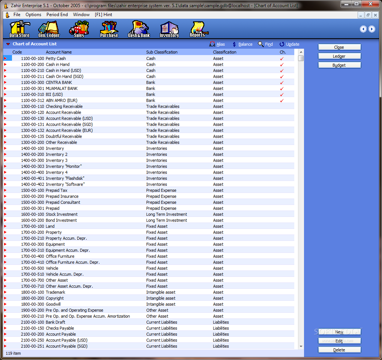Click the scrollbar down arrow

tap(301, 347)
